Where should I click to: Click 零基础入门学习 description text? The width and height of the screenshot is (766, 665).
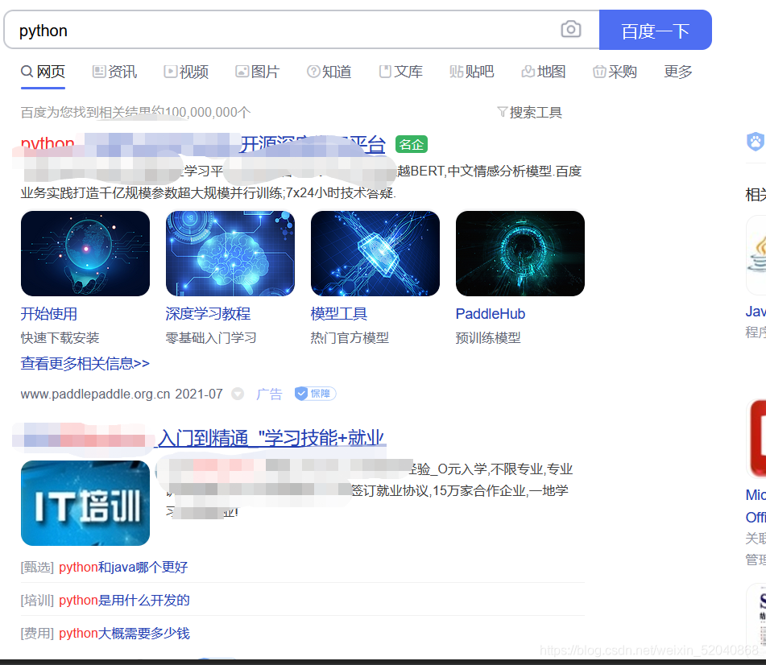(211, 338)
